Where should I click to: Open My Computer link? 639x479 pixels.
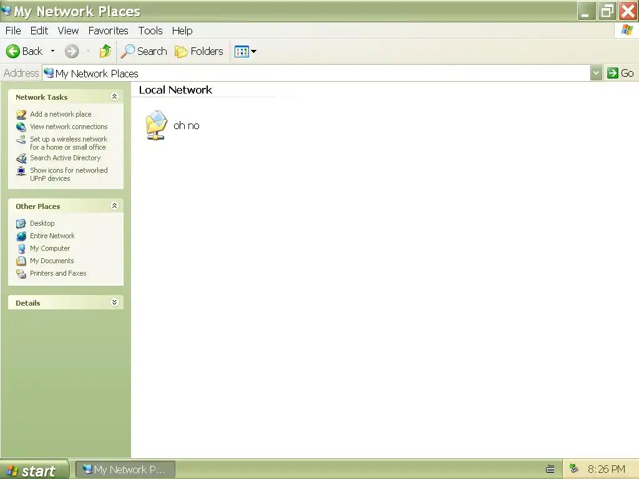click(x=50, y=248)
